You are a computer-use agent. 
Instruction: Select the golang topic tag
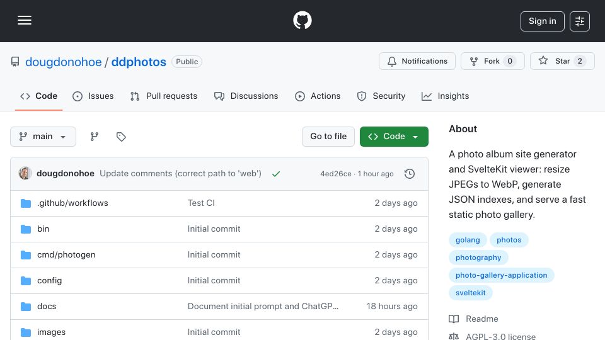tap(468, 240)
